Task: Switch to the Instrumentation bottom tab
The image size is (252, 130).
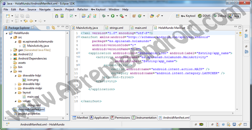Action: point(144,118)
